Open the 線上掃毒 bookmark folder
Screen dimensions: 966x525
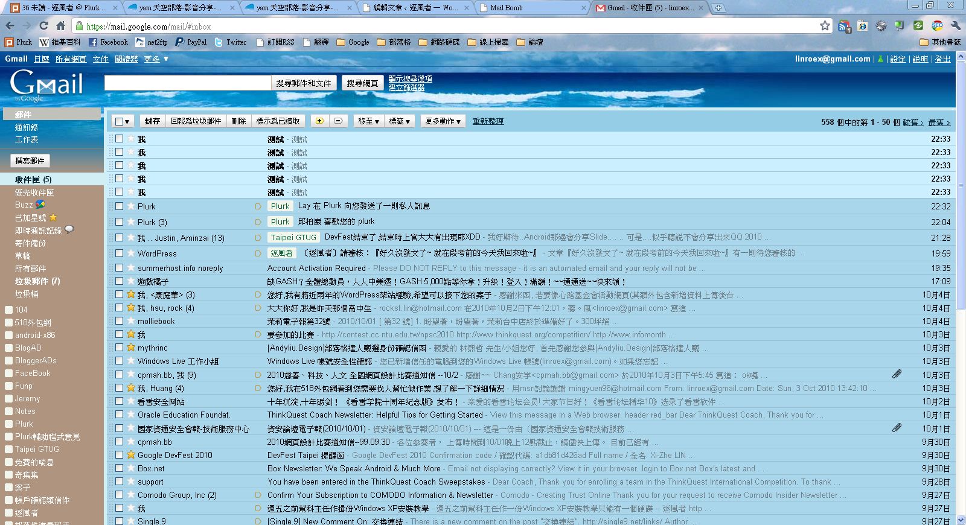(x=488, y=42)
